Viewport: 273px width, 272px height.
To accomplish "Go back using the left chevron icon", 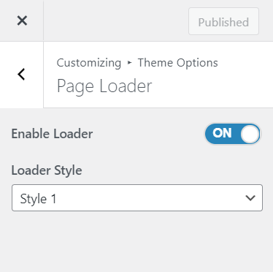I will click(x=21, y=75).
